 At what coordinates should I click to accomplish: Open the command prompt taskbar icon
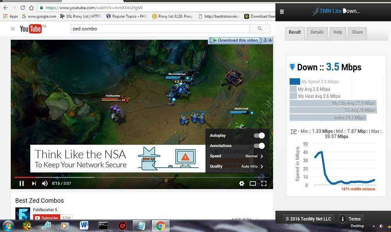(x=103, y=226)
